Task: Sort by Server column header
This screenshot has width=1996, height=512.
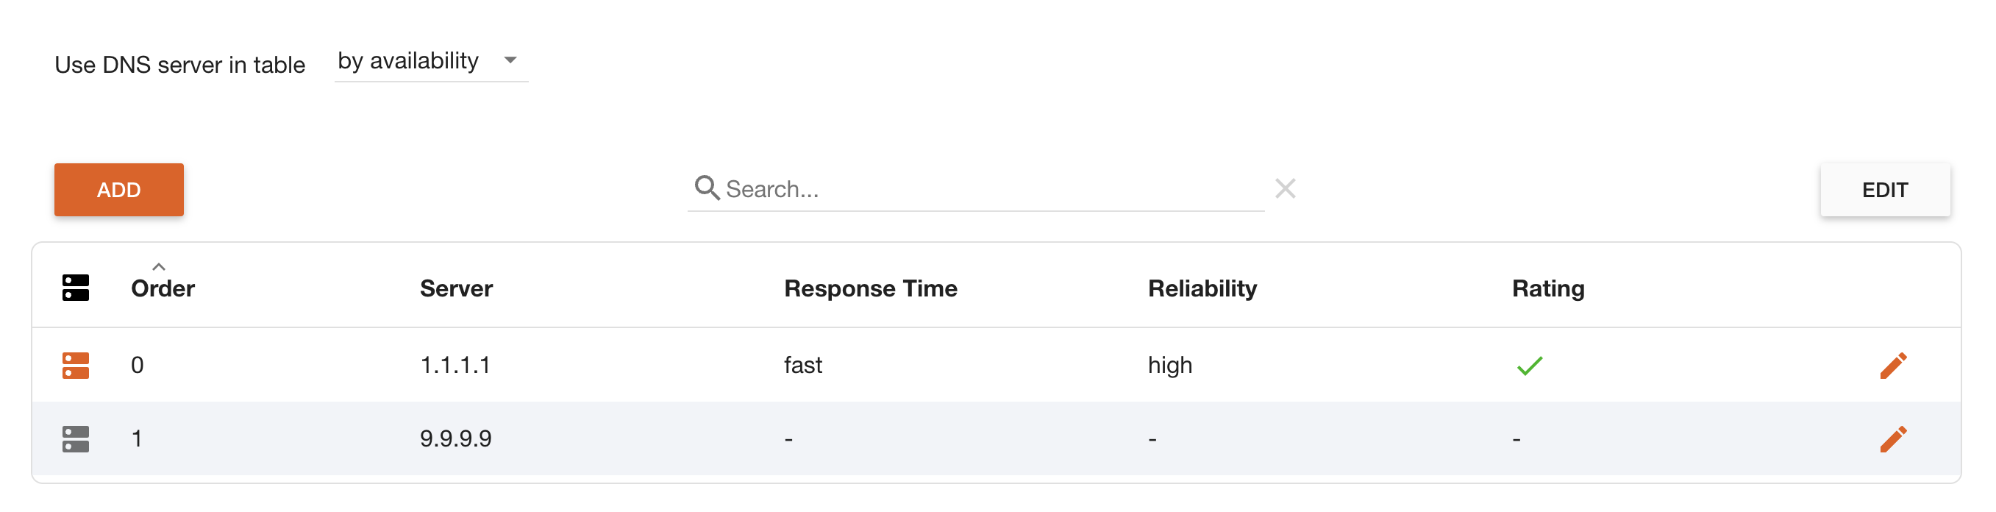Action: (x=457, y=288)
